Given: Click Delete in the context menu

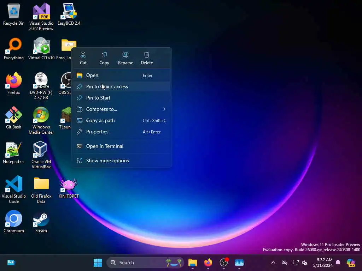Looking at the screenshot, I should point(147,58).
